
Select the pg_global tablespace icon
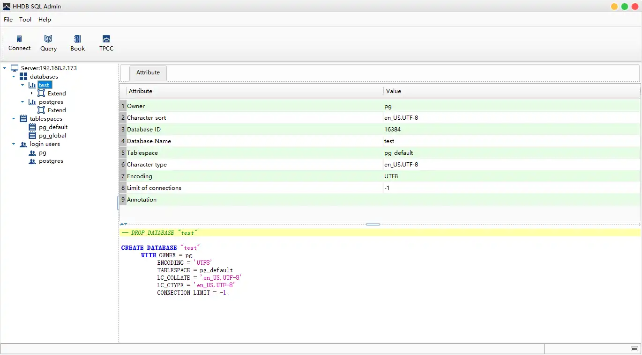(x=32, y=136)
